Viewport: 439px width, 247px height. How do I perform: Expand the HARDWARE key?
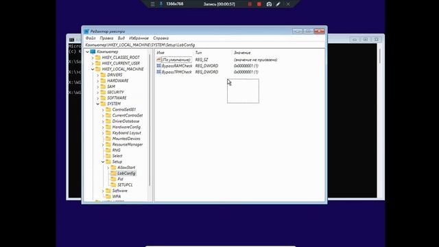pos(98,81)
